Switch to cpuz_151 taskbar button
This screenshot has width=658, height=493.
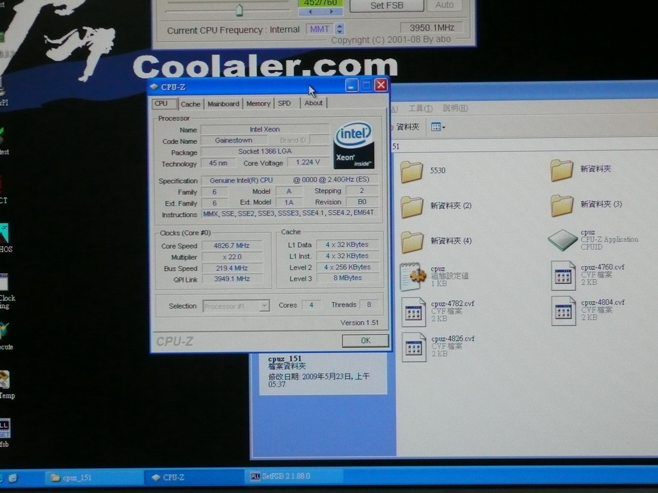tap(94, 478)
